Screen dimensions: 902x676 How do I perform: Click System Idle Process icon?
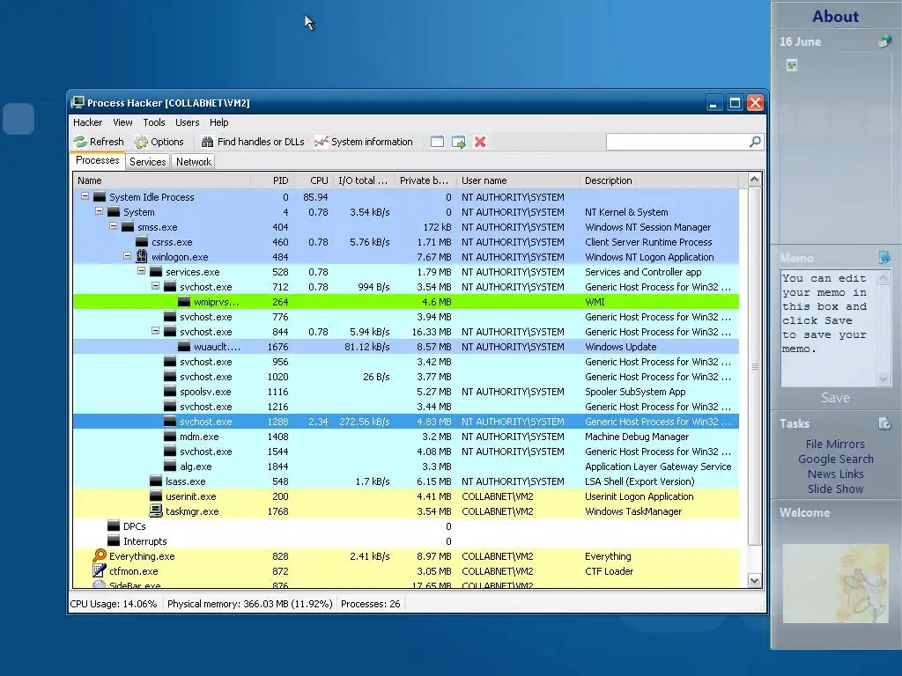coord(100,197)
